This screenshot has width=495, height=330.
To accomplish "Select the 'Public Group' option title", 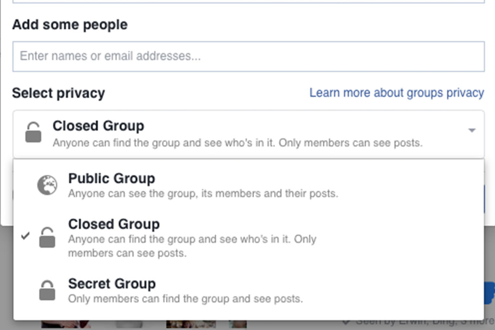I will pyautogui.click(x=111, y=179).
